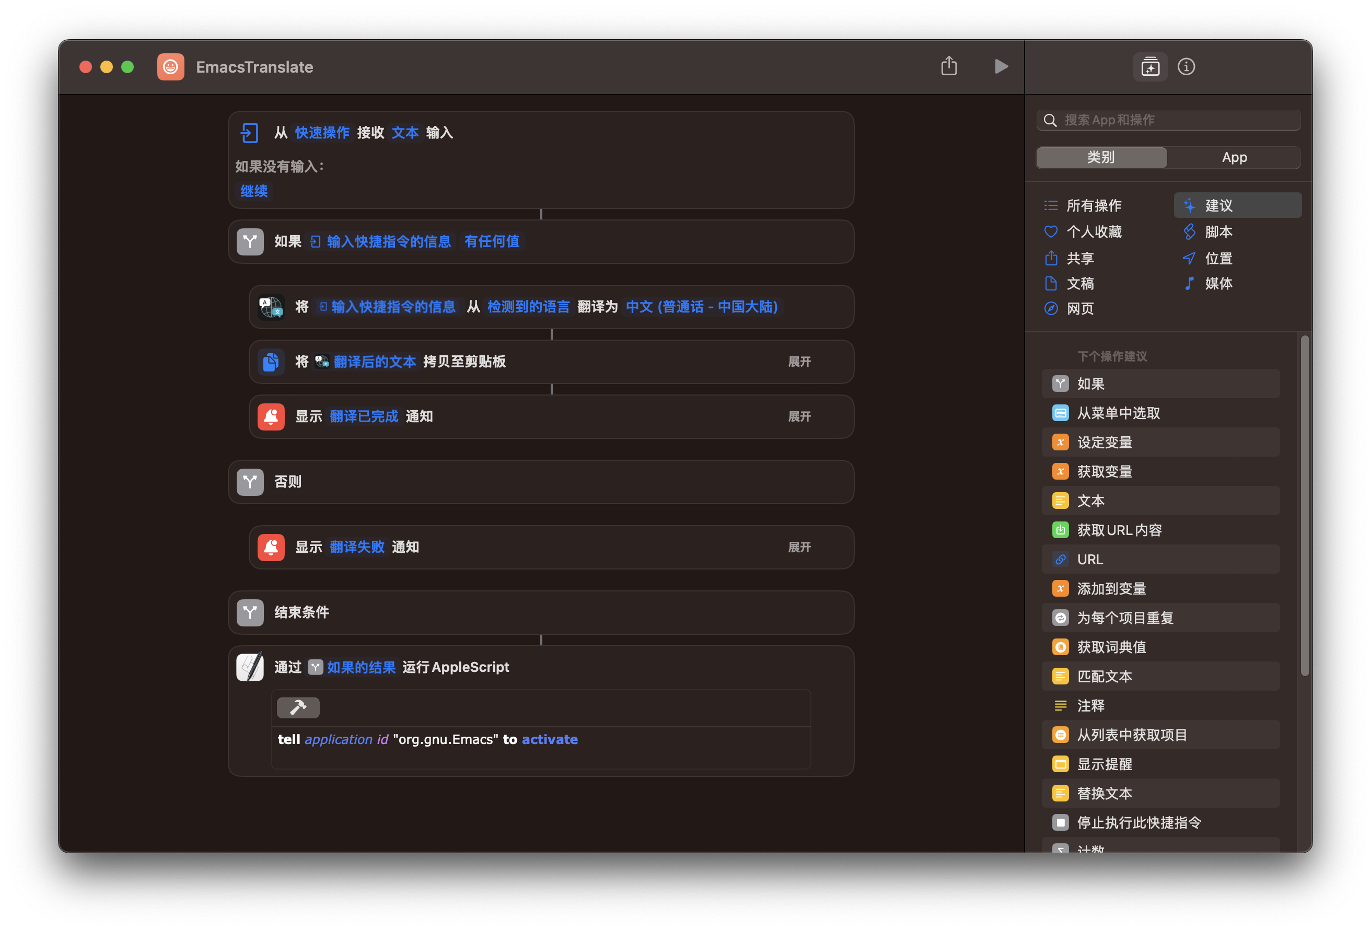
Task: Open the shortcut details info icon
Action: click(x=1187, y=67)
